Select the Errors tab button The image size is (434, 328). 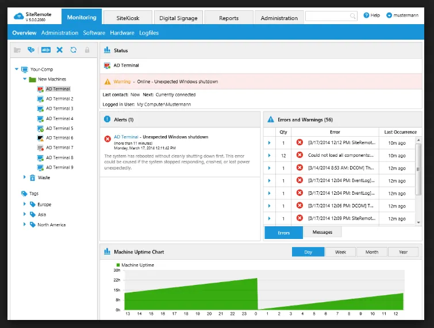point(284,233)
